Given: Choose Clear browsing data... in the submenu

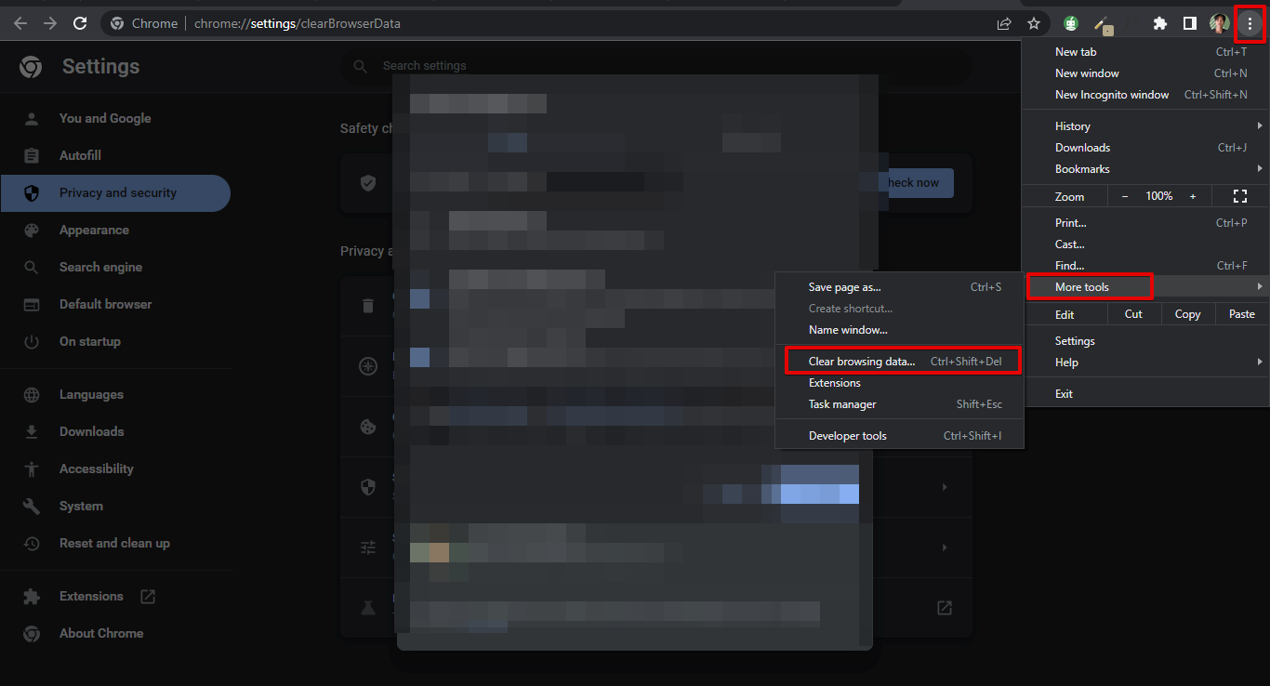Looking at the screenshot, I should (x=899, y=362).
